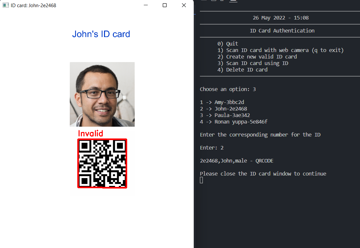Click the 0) Quit menu line
360x248 pixels.
228,44
